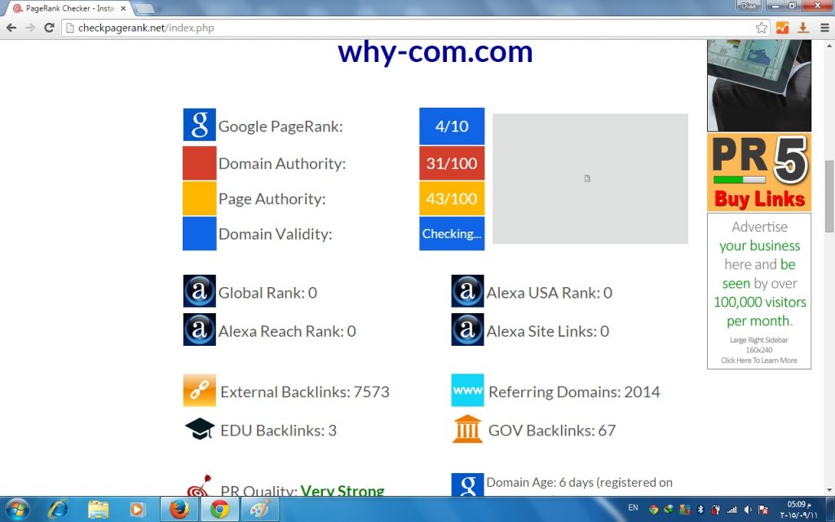This screenshot has width=835, height=522.
Task: Open Windows Explorer folder on the taskbar
Action: 98,510
